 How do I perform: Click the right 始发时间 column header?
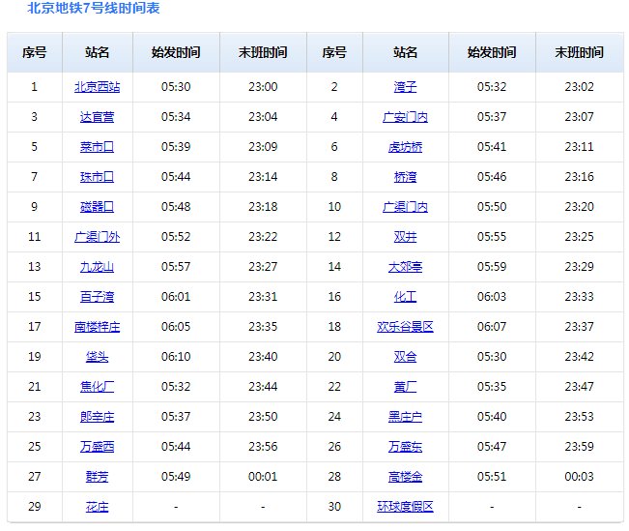[492, 52]
